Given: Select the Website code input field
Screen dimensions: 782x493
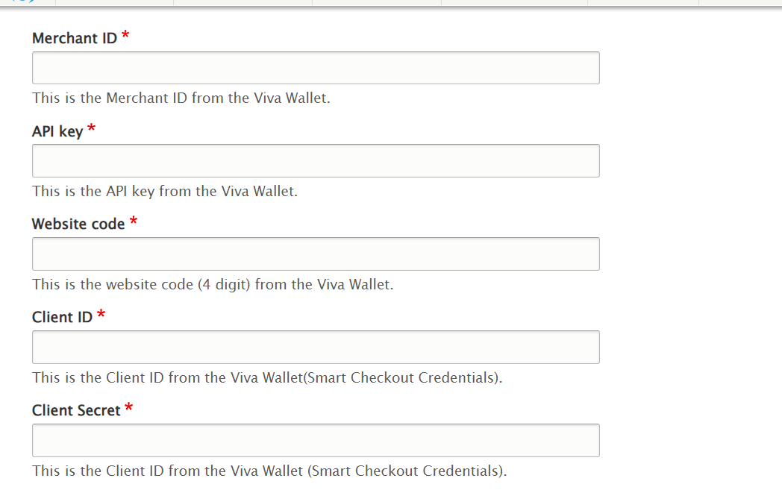Looking at the screenshot, I should (x=316, y=254).
